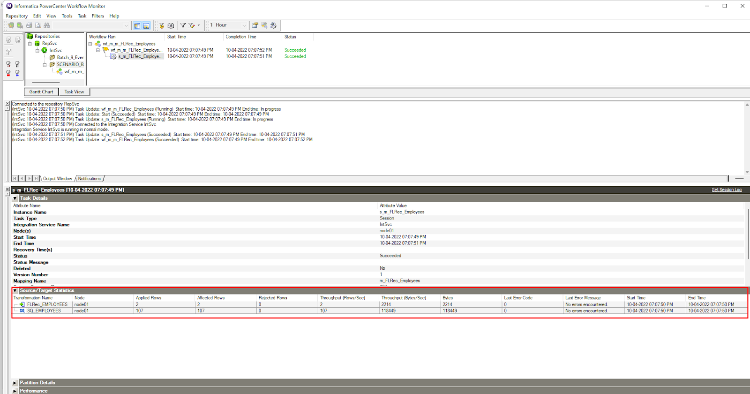This screenshot has width=750, height=394.
Task: Click the tab-scroll last arrow in output pane
Action: point(36,179)
